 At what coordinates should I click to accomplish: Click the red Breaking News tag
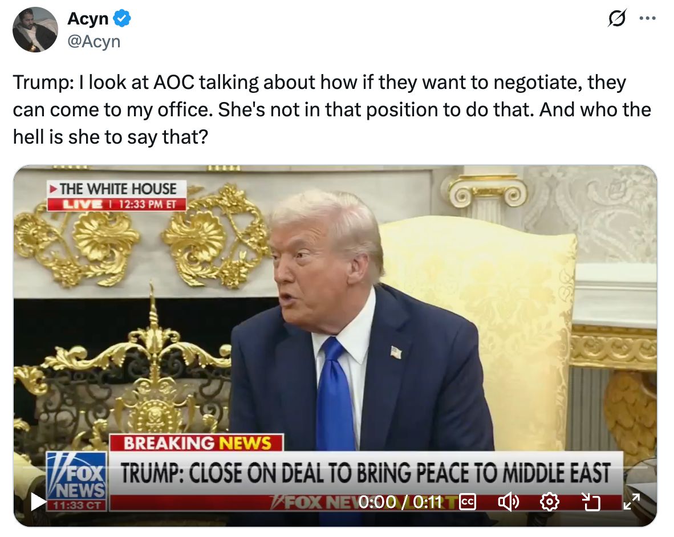pos(196,443)
